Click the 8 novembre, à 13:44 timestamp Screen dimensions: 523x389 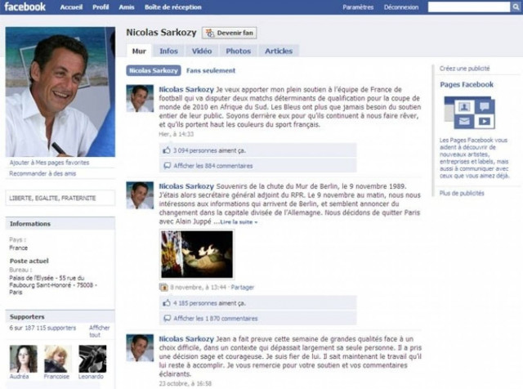coord(198,287)
